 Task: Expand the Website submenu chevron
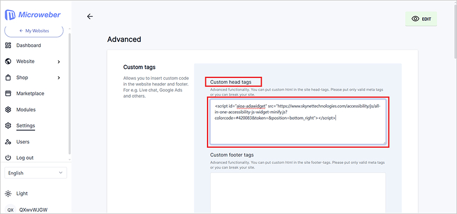coord(59,62)
